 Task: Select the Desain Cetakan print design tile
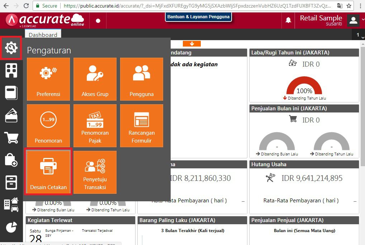click(x=48, y=172)
